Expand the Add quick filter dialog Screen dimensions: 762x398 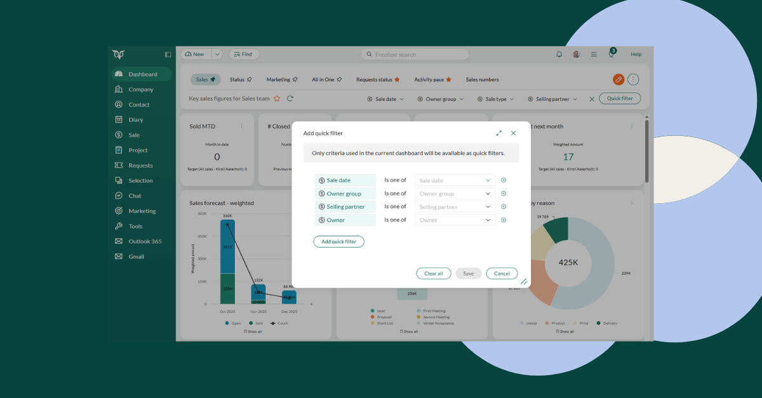(x=499, y=133)
